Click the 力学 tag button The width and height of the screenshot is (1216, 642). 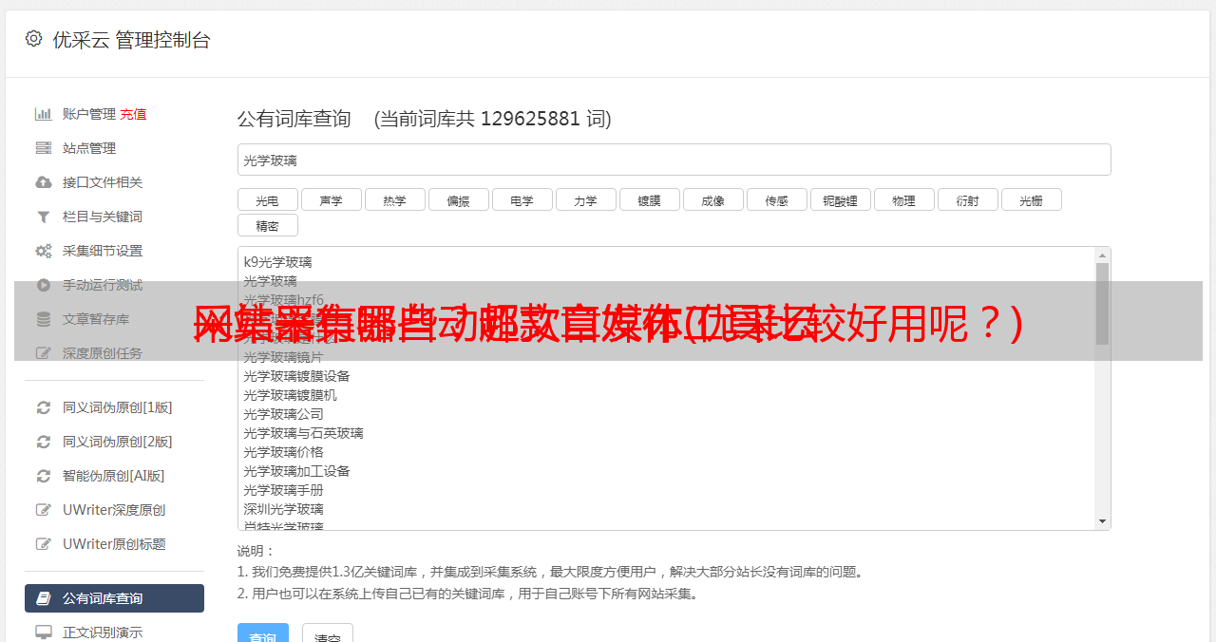pyautogui.click(x=586, y=200)
